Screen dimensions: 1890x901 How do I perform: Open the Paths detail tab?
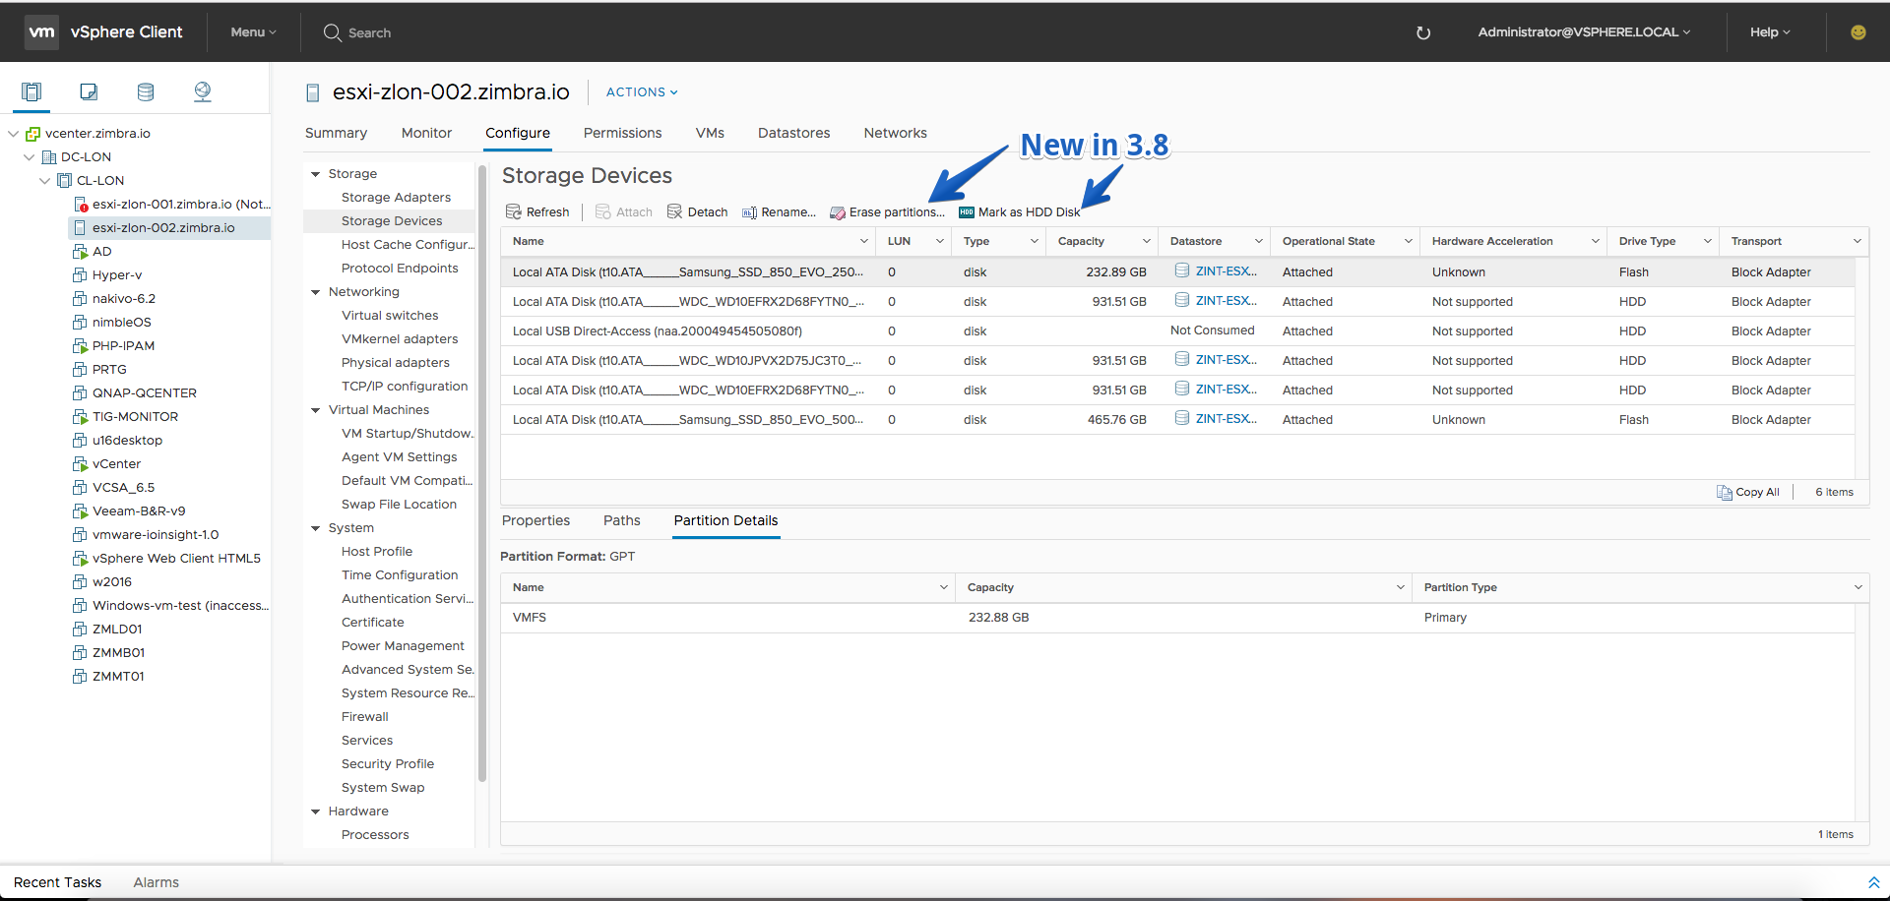(621, 521)
